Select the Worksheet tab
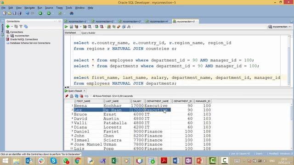Image resolution: width=294 pixels, height=165 pixels. point(70,33)
